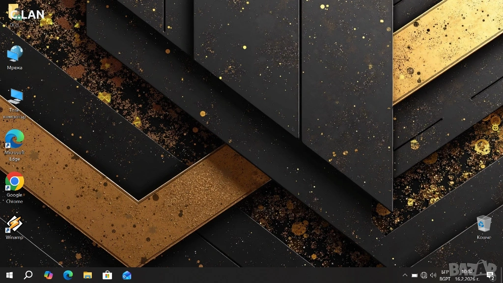Open the speaker volume control
This screenshot has height=283, width=503.
(x=433, y=275)
